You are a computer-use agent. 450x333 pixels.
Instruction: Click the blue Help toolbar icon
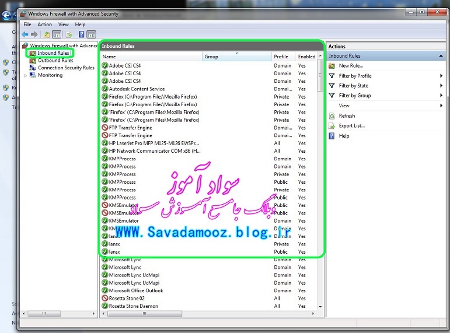(x=82, y=35)
